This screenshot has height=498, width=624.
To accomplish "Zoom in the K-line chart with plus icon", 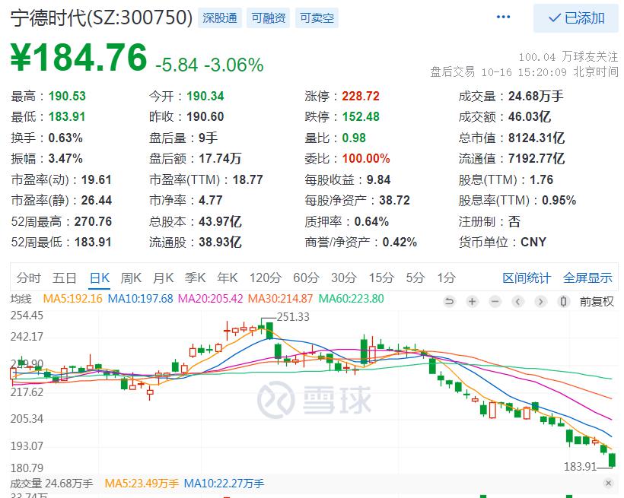I will 473,302.
